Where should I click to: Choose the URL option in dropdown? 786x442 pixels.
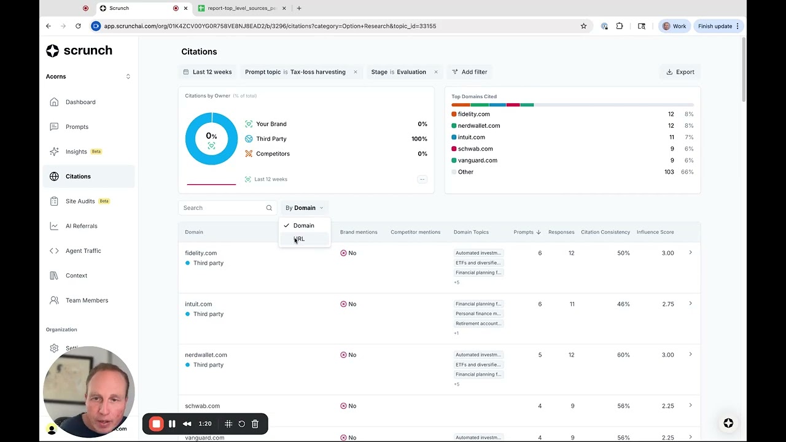[304, 239]
